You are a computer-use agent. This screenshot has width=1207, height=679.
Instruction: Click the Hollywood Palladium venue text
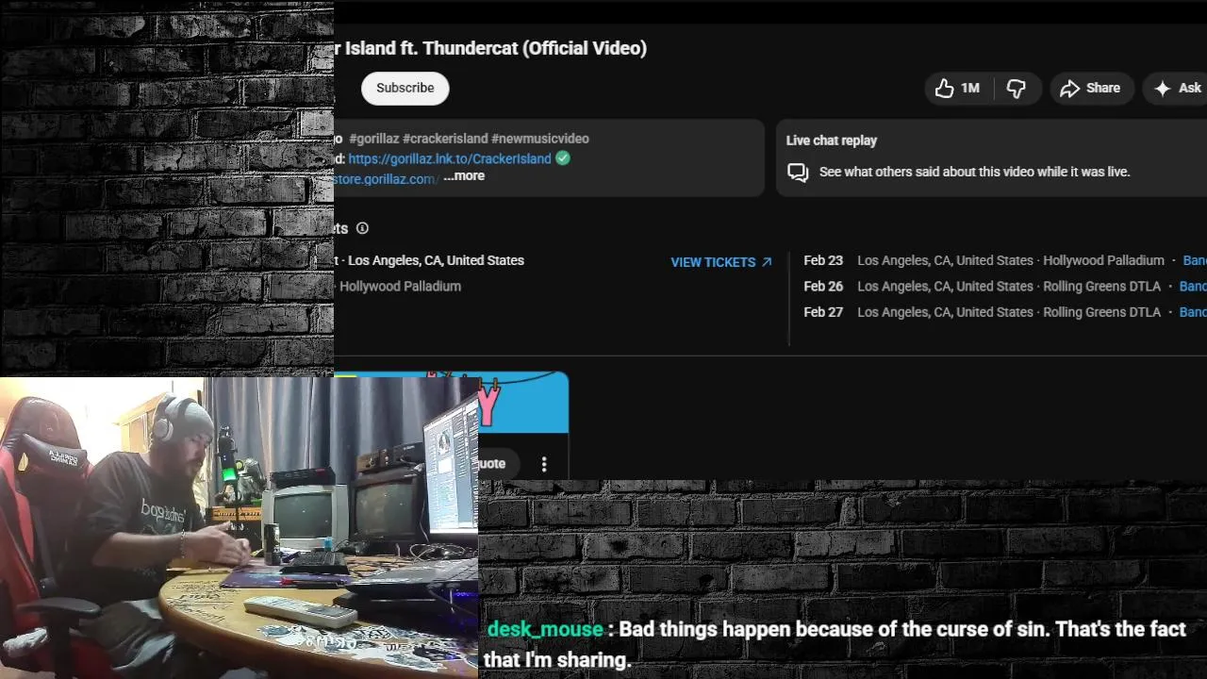[400, 286]
